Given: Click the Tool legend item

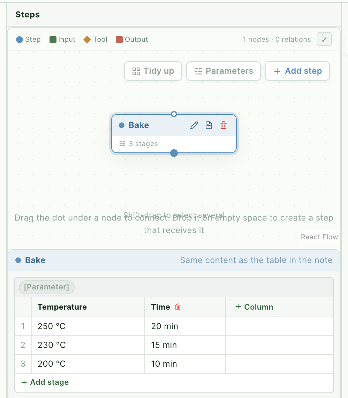Looking at the screenshot, I should (96, 39).
